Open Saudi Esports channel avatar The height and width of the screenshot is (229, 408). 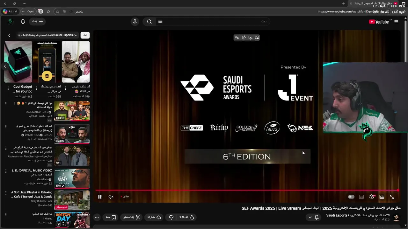pyautogui.click(x=396, y=218)
